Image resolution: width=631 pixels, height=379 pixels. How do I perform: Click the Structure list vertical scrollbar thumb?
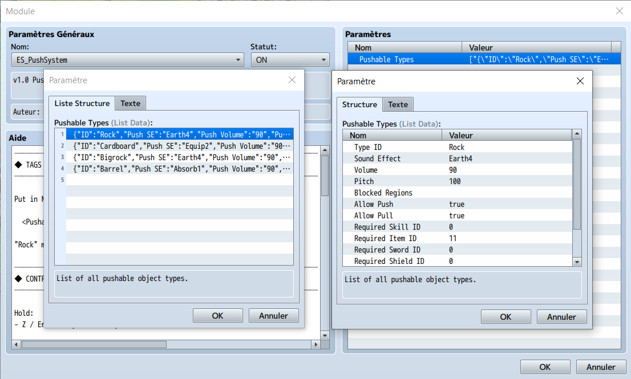pyautogui.click(x=577, y=184)
